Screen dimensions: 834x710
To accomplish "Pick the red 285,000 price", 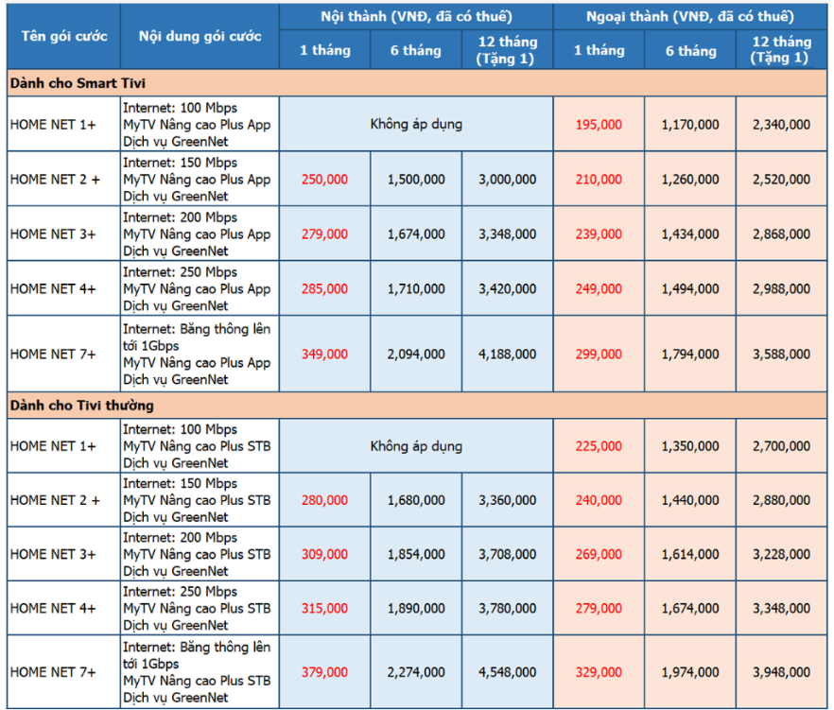I will [x=324, y=288].
